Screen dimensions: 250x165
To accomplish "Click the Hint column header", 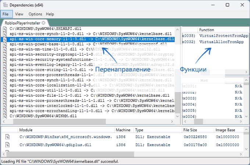I will (204, 81).
